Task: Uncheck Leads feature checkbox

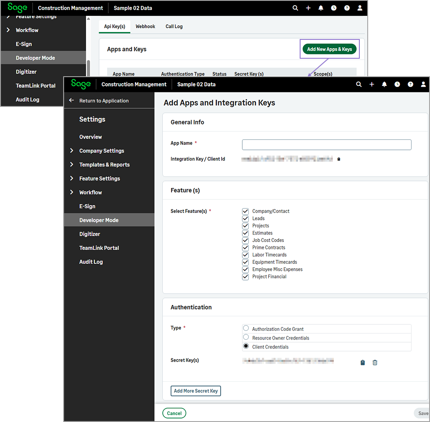Action: (x=245, y=219)
